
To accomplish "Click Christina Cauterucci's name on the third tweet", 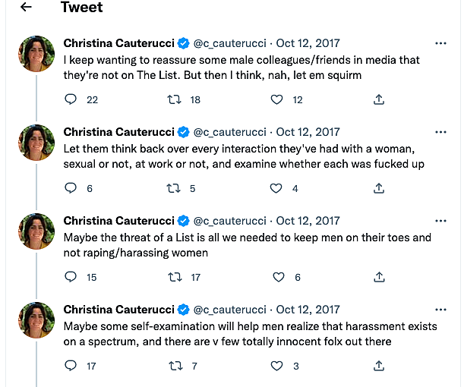I will click(x=118, y=221).
